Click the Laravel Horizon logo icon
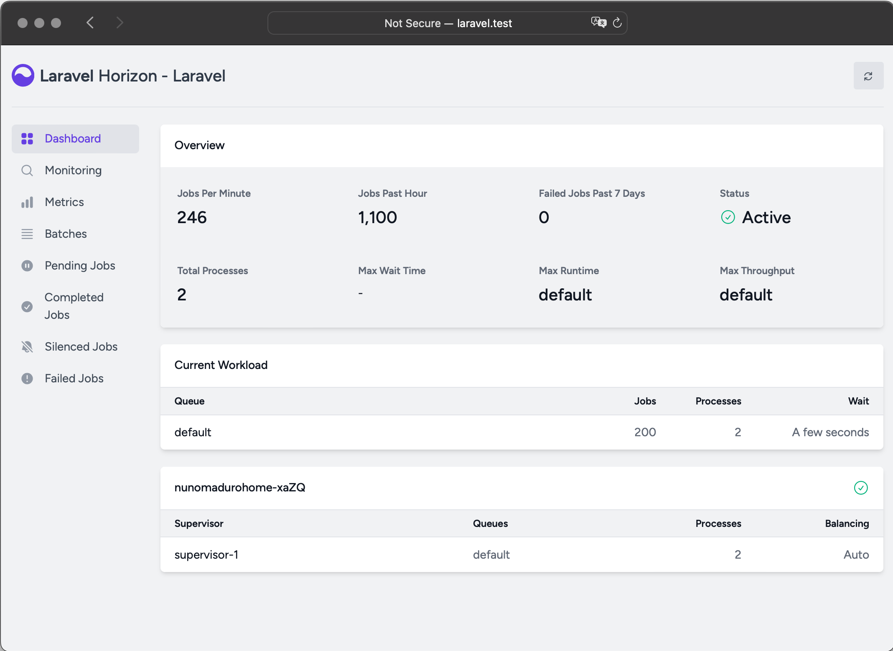 click(23, 76)
